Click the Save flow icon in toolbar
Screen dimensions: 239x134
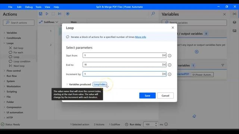(41, 14)
